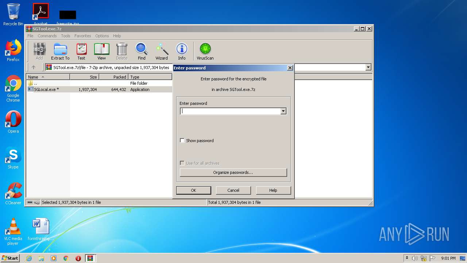Show archive Info via toolbar icon
467x263 pixels.
click(182, 52)
